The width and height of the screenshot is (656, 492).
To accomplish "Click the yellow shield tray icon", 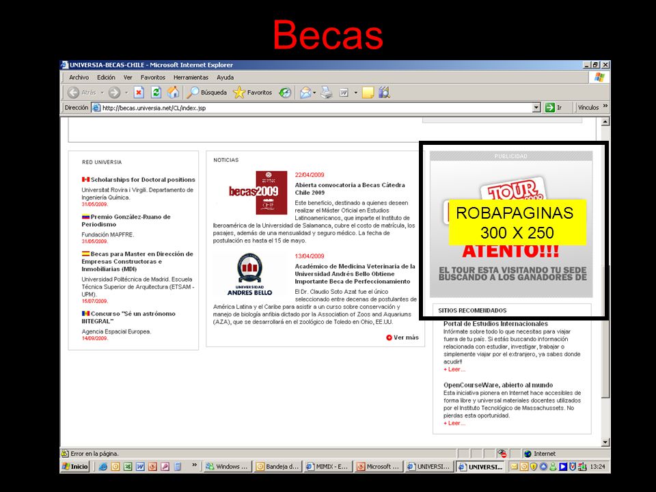I will click(534, 467).
